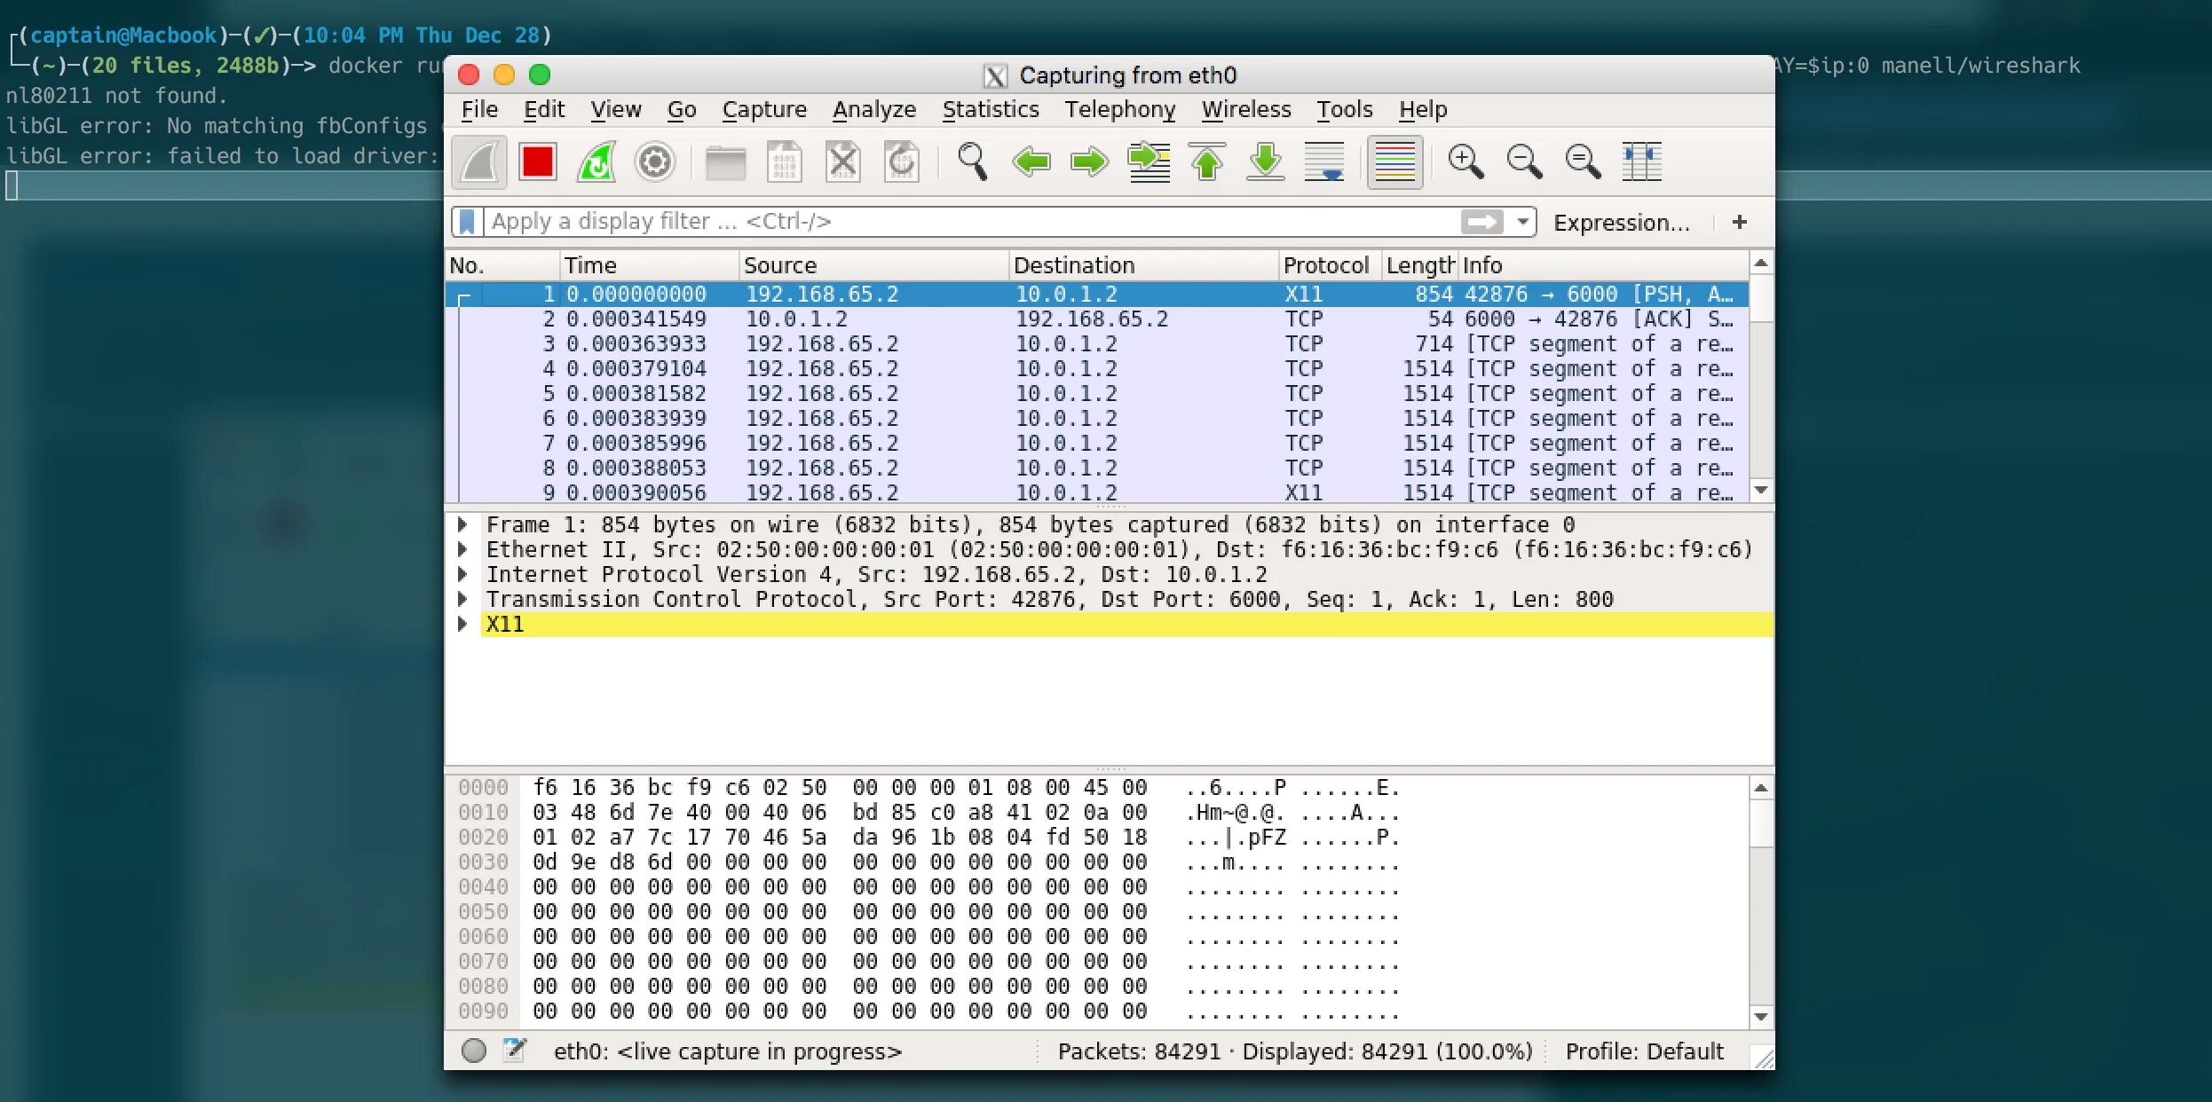Open the recent display filter dropdown
Screen dimensions: 2212x1102
(1523, 222)
